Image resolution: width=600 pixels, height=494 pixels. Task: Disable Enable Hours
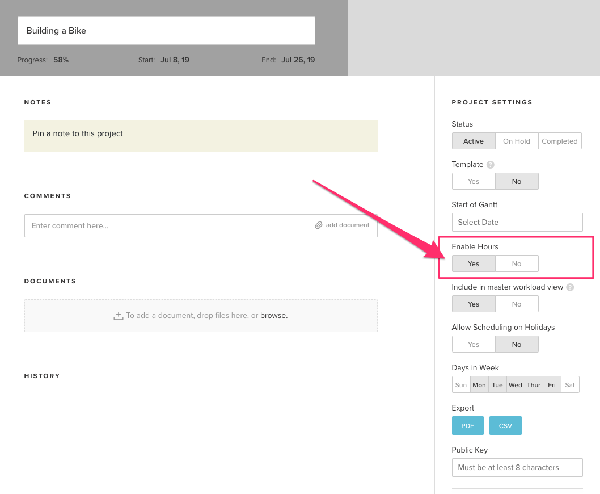517,263
